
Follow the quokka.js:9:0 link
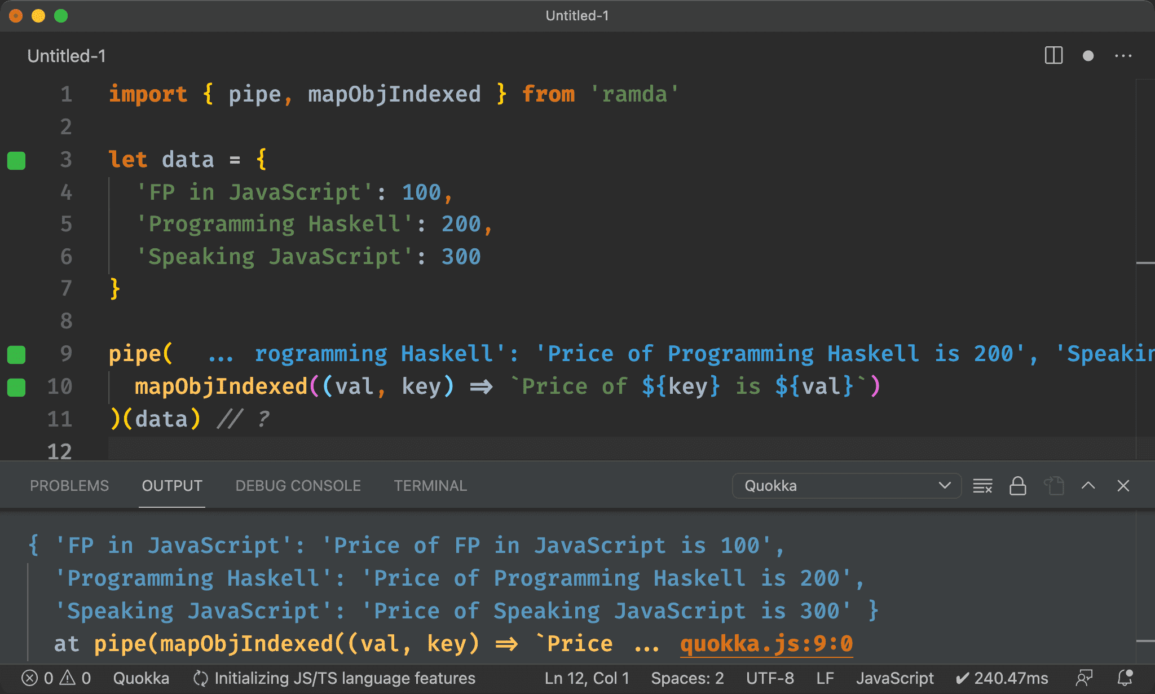(766, 644)
